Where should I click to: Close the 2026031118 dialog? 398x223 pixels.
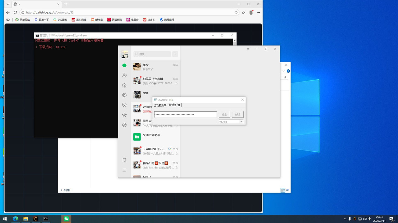[243, 100]
